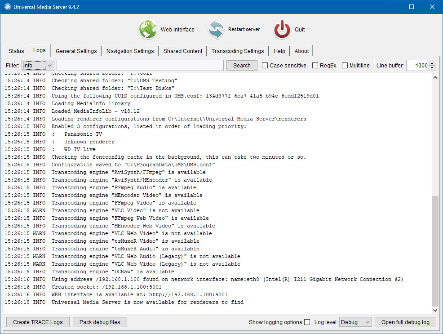Click the line "Loading renderer configurations from C:\Internet\Universal Media Server\renderers"
443x334 pixels.
(155, 119)
